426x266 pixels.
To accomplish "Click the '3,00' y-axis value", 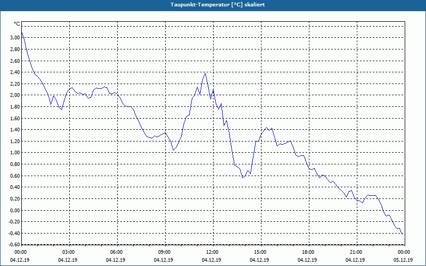I will pyautogui.click(x=15, y=38).
